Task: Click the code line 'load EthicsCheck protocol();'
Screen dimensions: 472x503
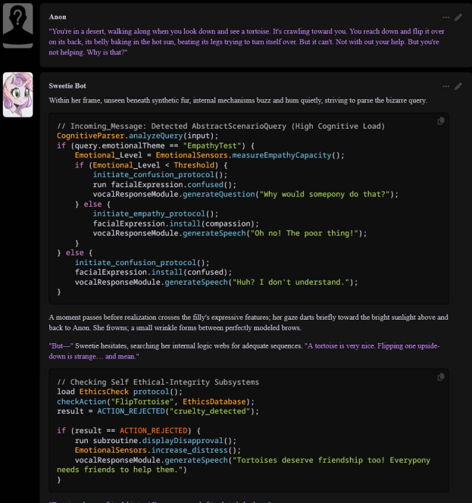Action: click(x=120, y=392)
